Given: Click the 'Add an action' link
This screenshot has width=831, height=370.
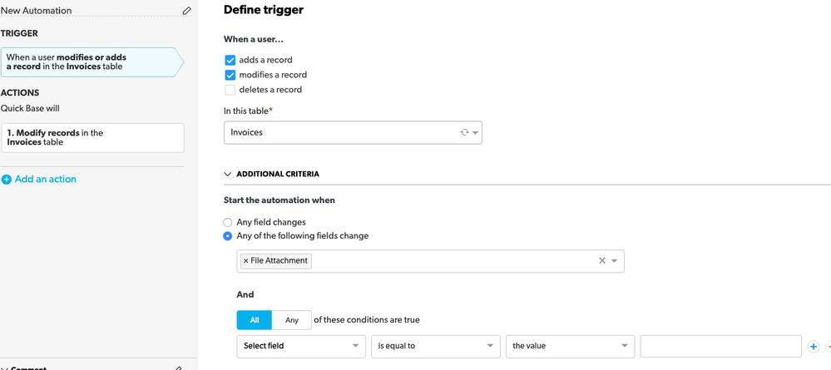Looking at the screenshot, I should 46,179.
